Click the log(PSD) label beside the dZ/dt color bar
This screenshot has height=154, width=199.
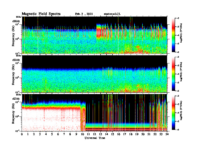tap(181, 110)
